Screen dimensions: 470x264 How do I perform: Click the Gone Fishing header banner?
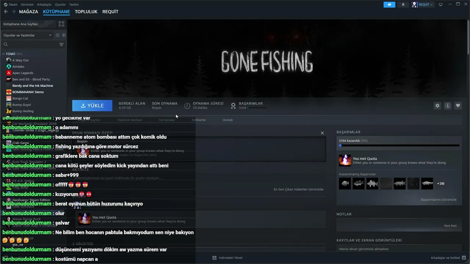coord(267,59)
